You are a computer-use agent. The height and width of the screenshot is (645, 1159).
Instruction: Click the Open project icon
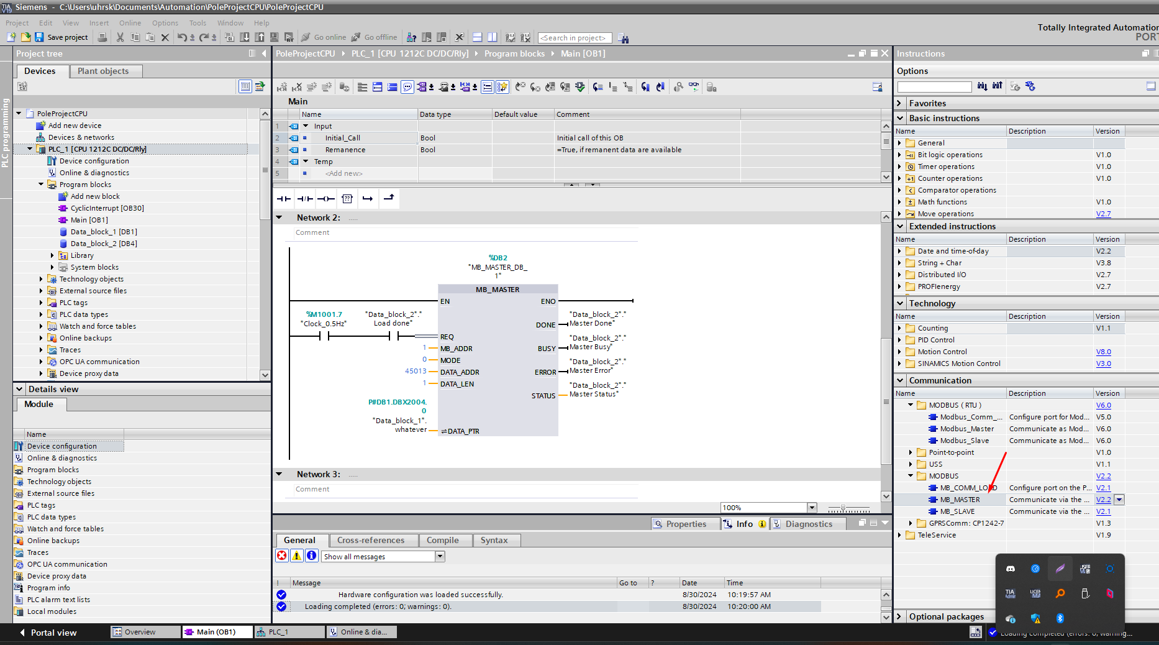pos(25,37)
